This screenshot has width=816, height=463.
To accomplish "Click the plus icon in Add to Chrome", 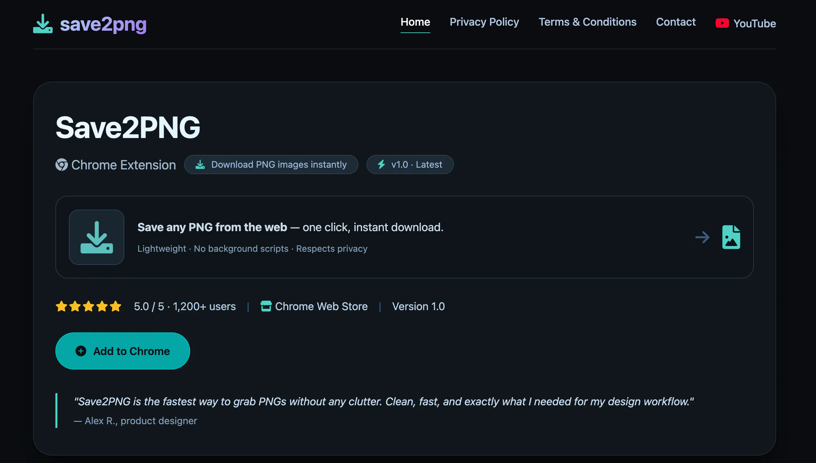I will coord(81,351).
